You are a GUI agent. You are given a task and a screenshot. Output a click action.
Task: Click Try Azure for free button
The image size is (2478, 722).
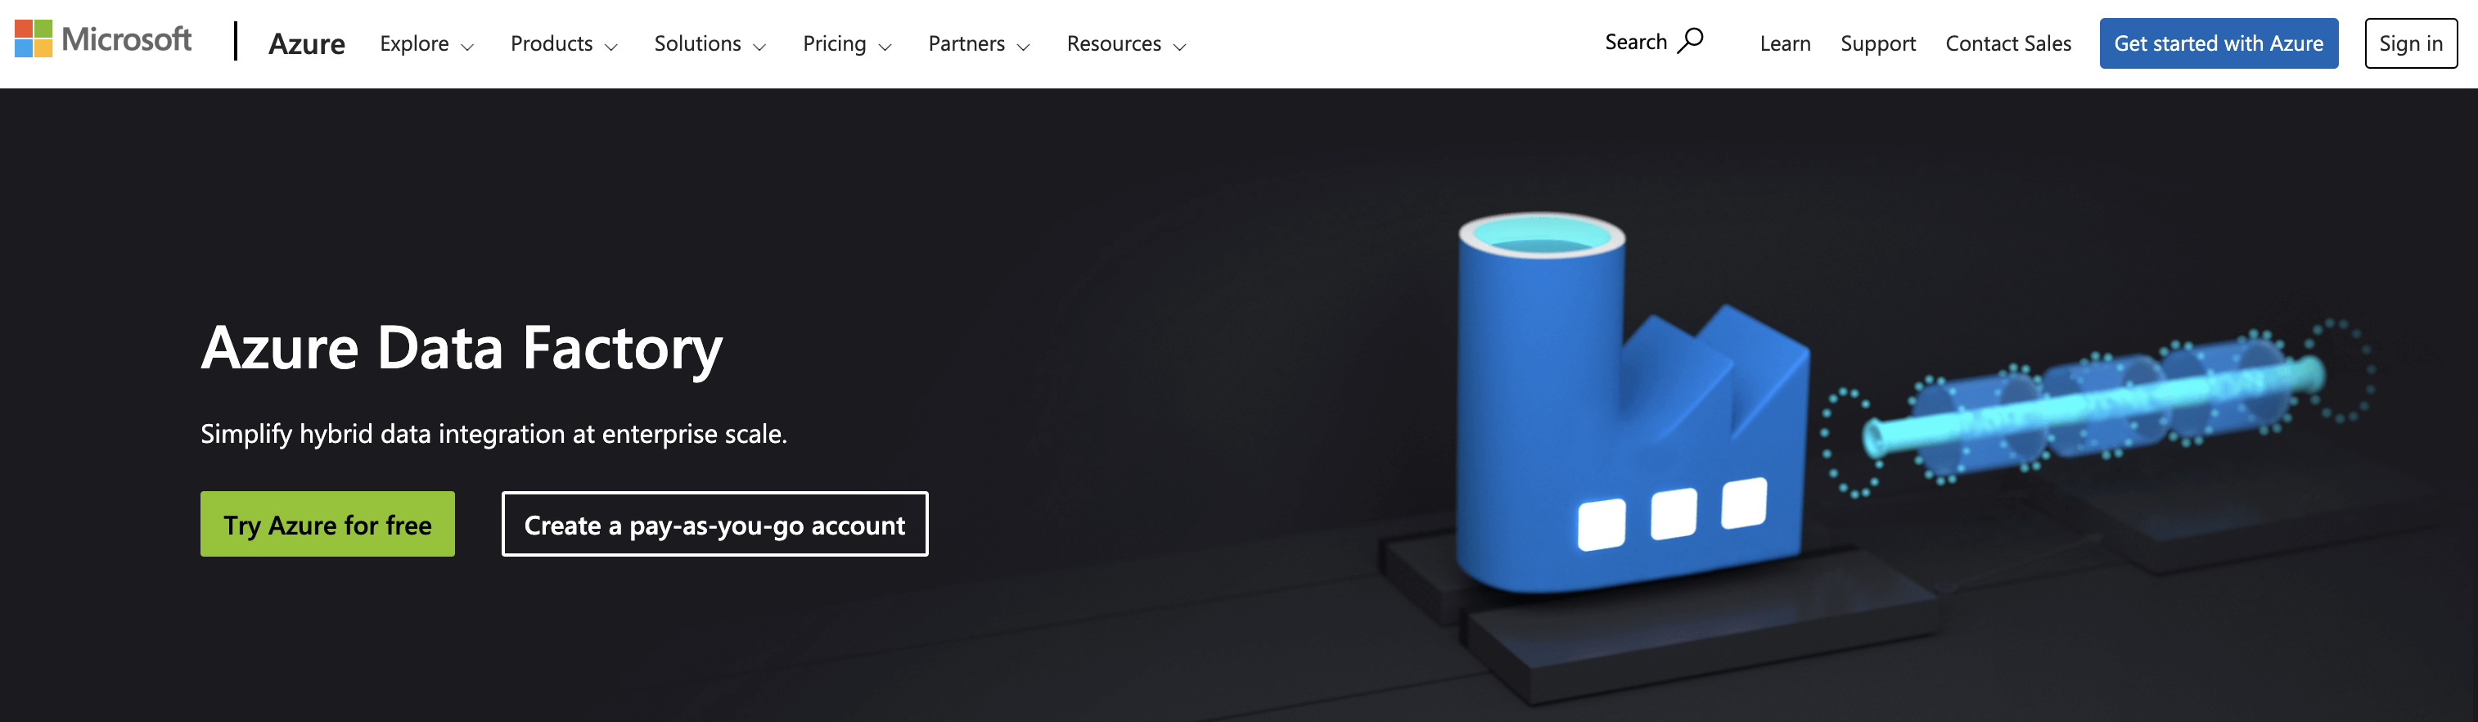click(327, 524)
